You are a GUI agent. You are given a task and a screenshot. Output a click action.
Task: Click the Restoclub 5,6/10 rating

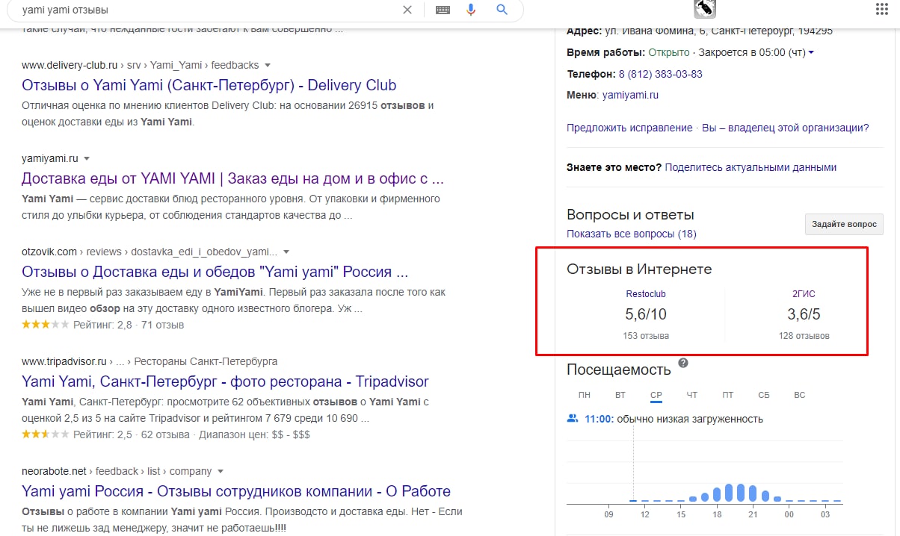coord(646,314)
